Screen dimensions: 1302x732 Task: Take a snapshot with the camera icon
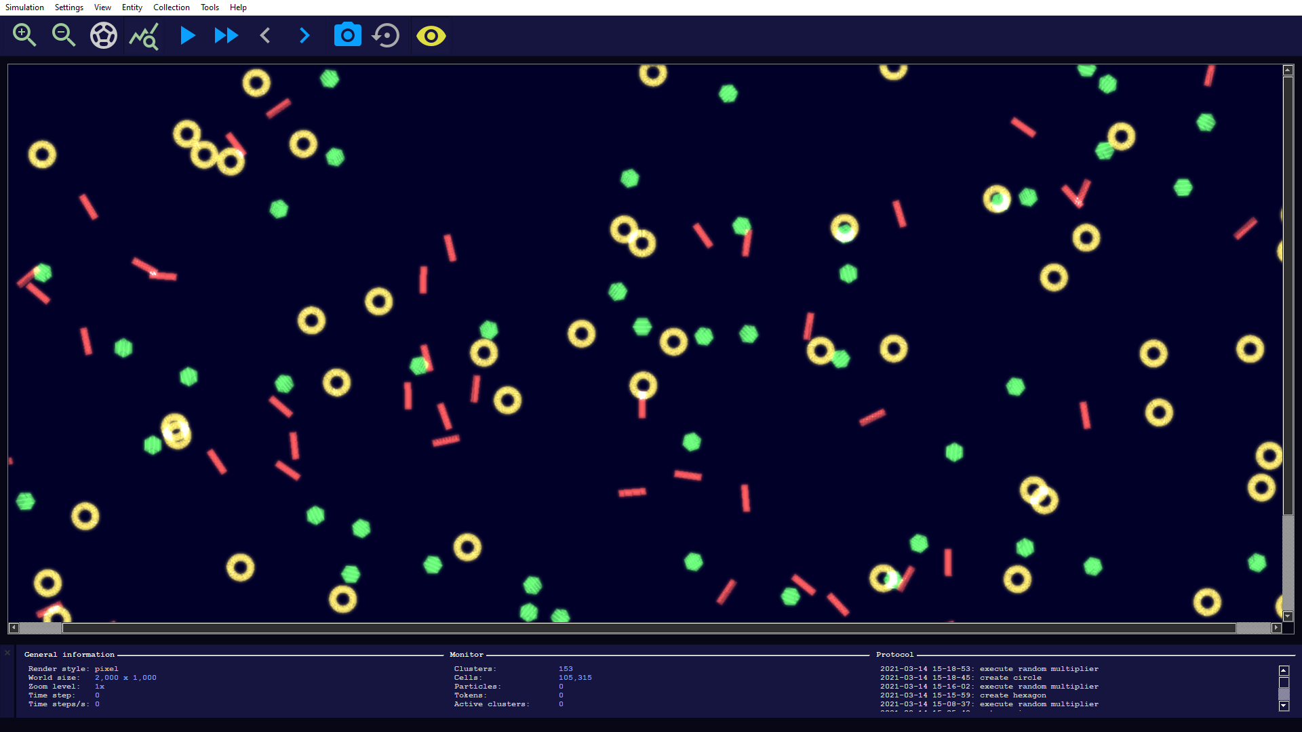(x=347, y=35)
